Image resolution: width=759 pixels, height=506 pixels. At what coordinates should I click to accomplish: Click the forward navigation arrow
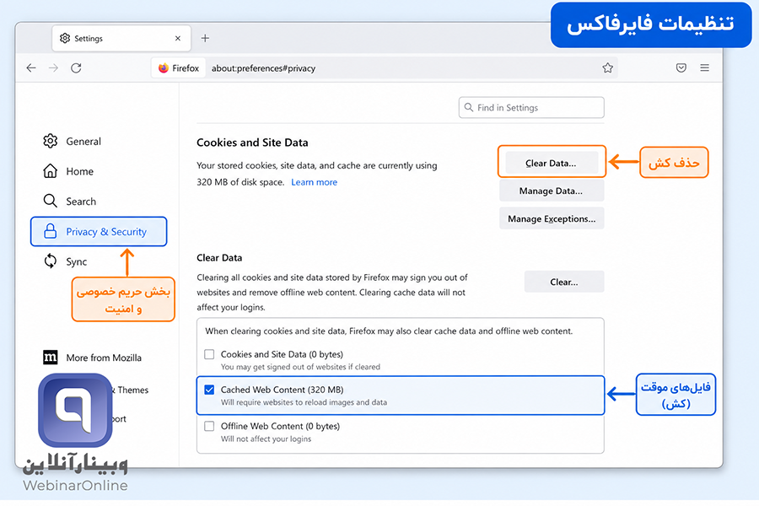click(53, 68)
